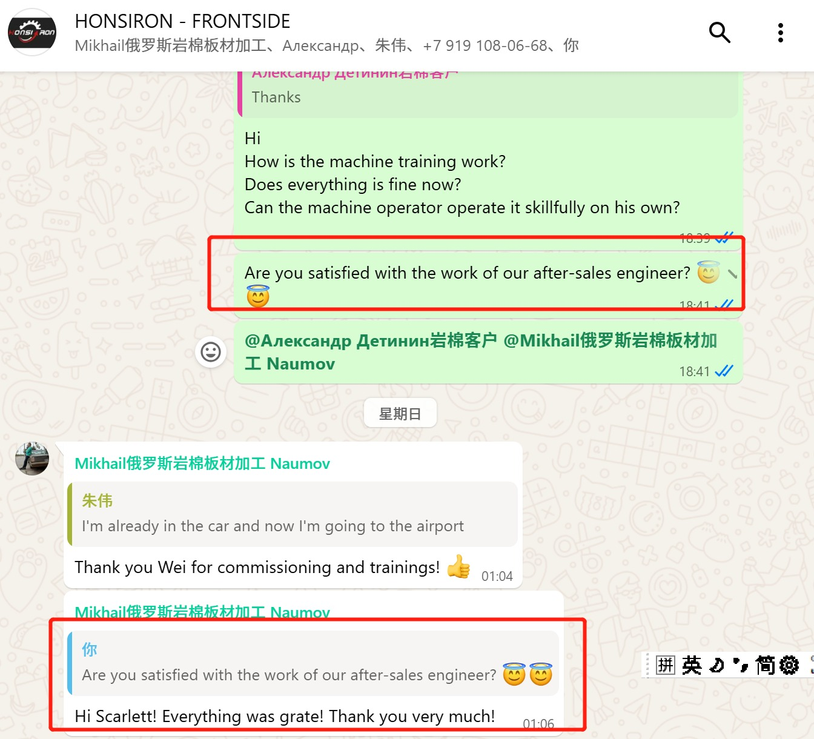
Task: Click Mikhail's profile picture
Action: tap(32, 459)
